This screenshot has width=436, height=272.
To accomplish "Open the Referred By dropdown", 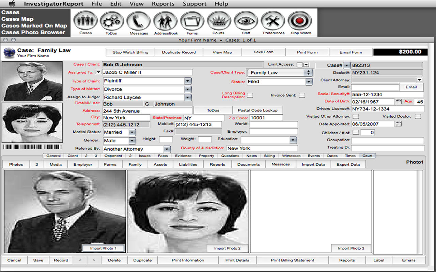I will 167,149.
